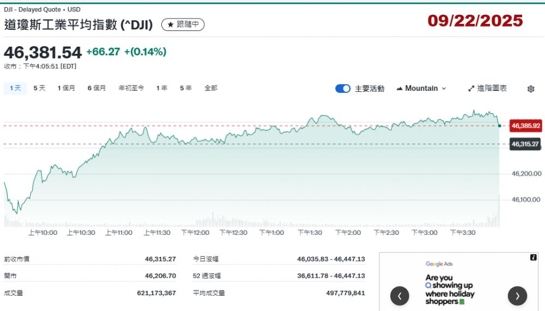Click the mountain chart type icon
The image size is (545, 311).
point(399,88)
